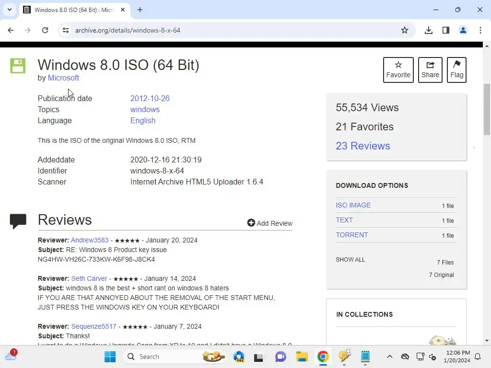Screen dimensions: 491x368
Task: Open File Explorer from taskbar
Action: pyautogui.click(x=302, y=356)
